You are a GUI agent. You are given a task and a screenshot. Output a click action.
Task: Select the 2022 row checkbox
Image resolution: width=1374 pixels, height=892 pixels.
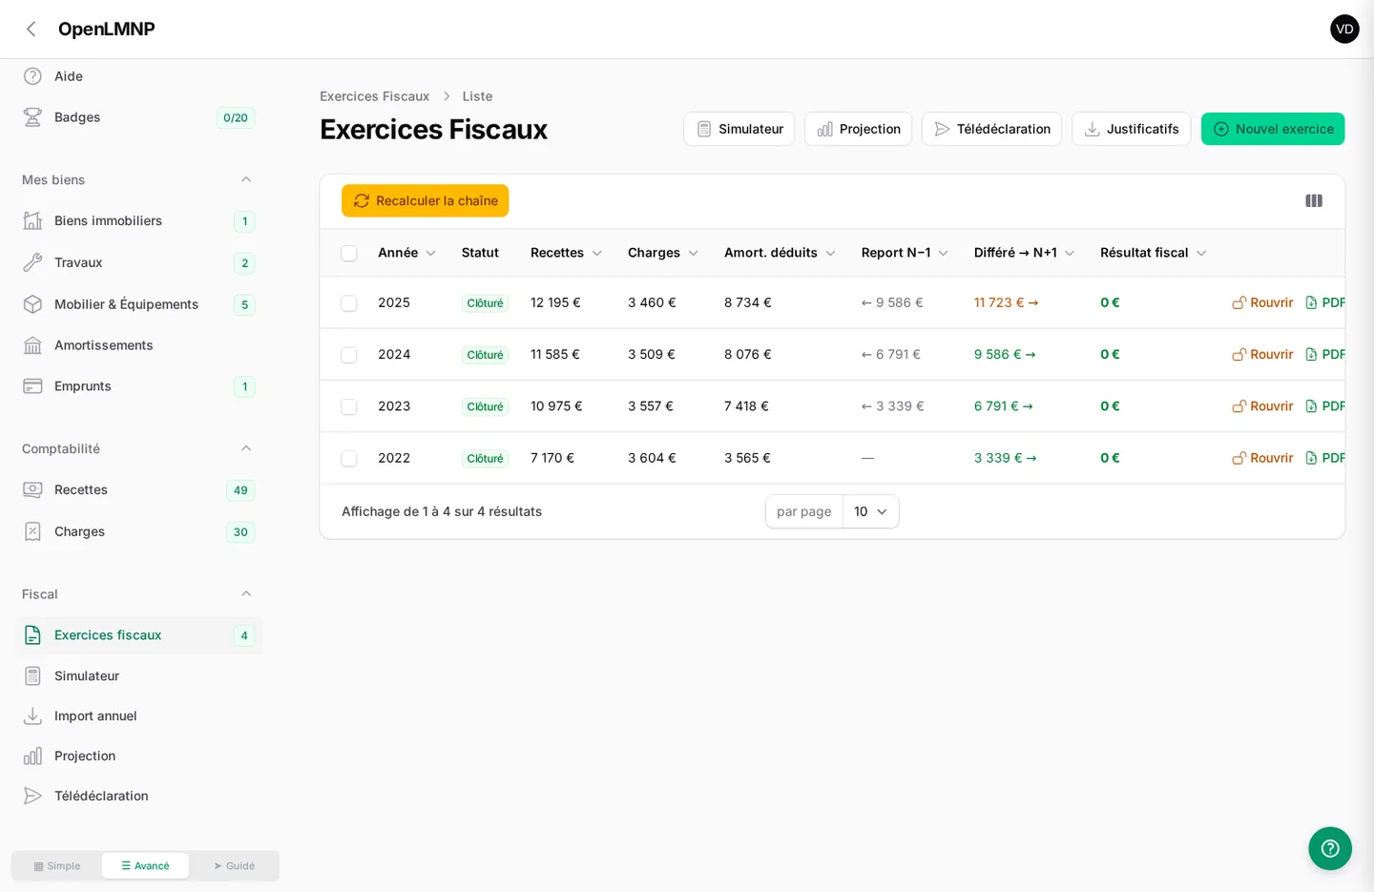[x=349, y=458]
